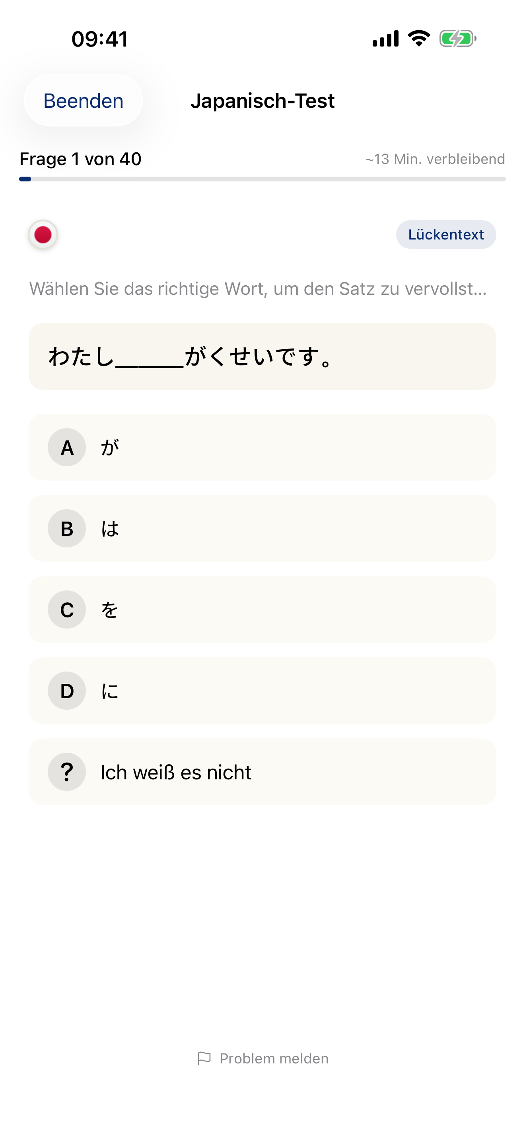Click the letter D circle icon
The width and height of the screenshot is (525, 1141).
click(x=66, y=691)
